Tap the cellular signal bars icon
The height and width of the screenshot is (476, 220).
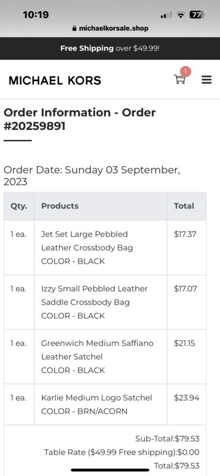(x=166, y=14)
